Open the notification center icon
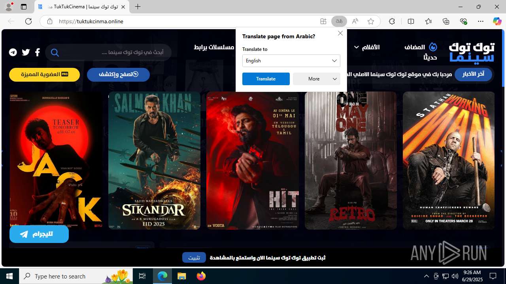Viewport: 506px width, 284px height. [493, 276]
